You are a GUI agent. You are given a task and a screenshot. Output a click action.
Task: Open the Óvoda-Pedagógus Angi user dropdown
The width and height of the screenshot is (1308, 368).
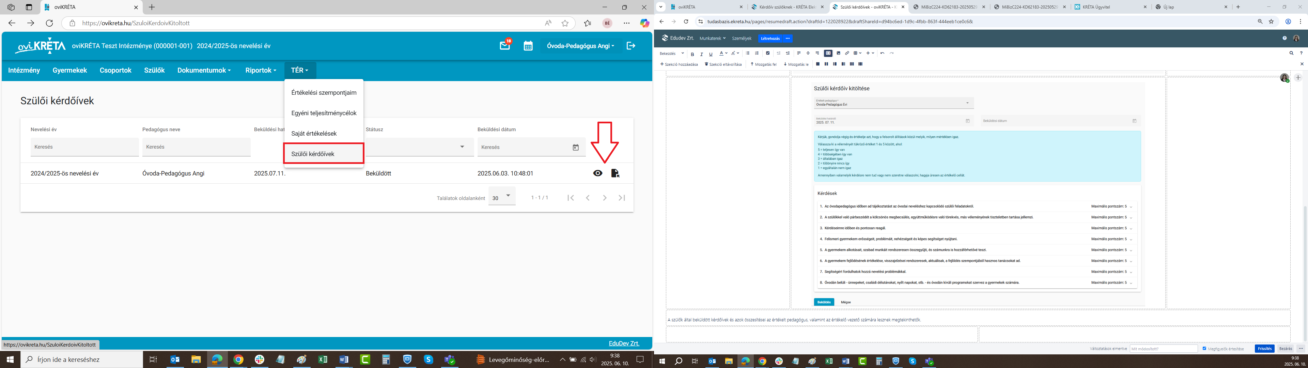click(580, 46)
